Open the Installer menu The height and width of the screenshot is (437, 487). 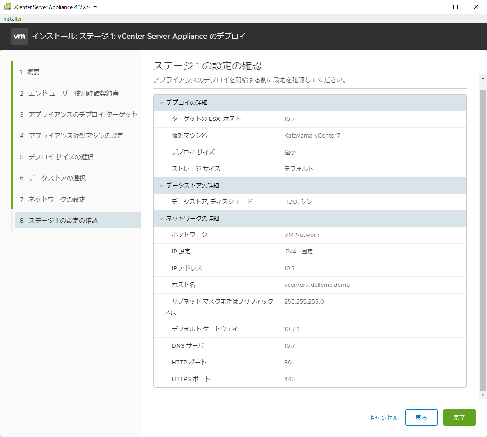tap(13, 18)
